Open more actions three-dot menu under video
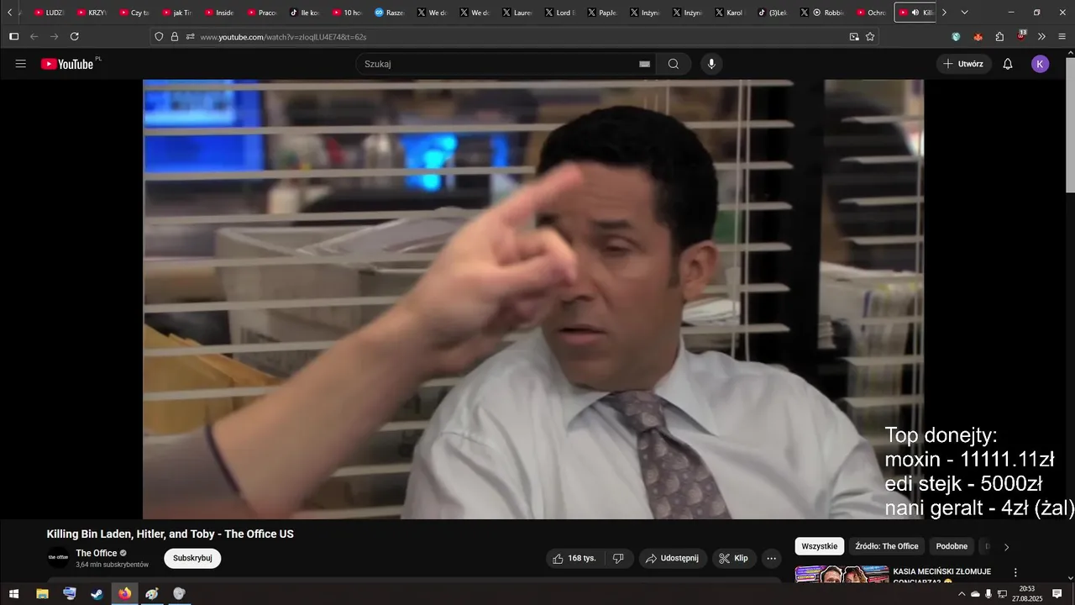This screenshot has width=1075, height=605. point(771,558)
